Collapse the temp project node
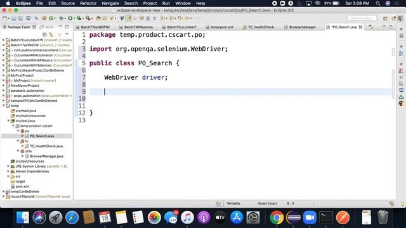Screen dimensions: 406x228 [x=4, y=106]
